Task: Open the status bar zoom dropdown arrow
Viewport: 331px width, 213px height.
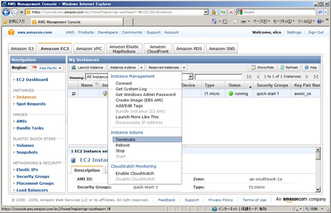Action: point(322,209)
